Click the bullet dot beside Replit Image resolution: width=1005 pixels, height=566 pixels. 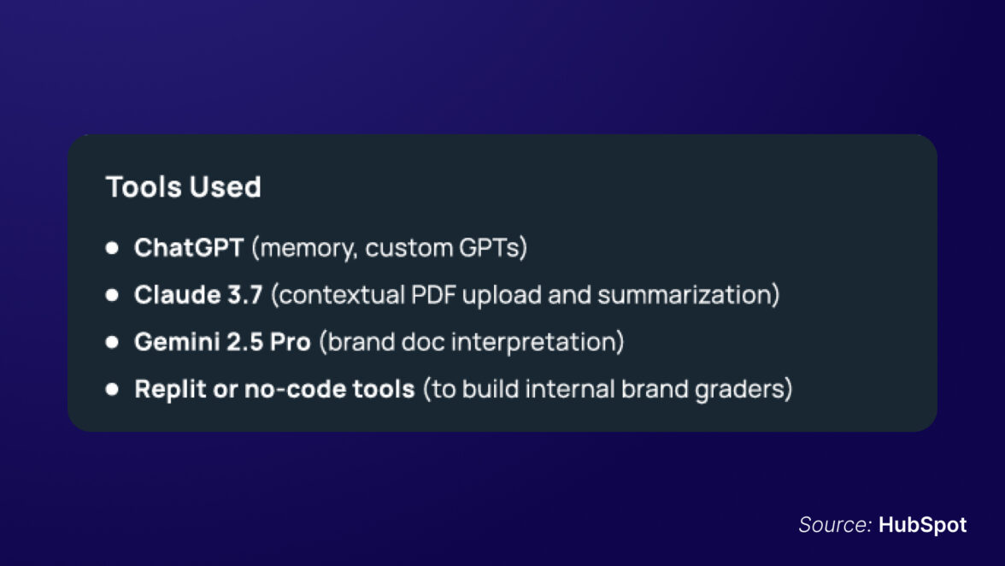[x=112, y=389]
